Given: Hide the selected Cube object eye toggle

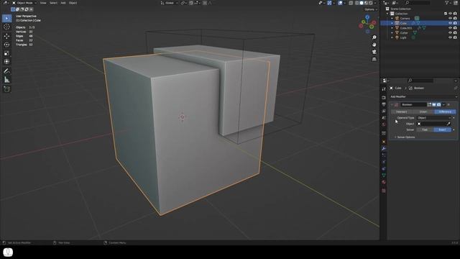Looking at the screenshot, I should click(x=450, y=23).
